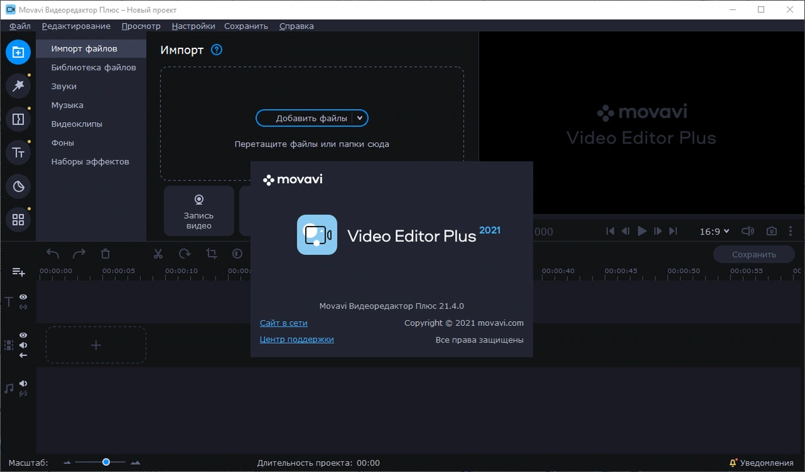Open the Transitions tab in sidebar
The image size is (805, 472).
[18, 119]
